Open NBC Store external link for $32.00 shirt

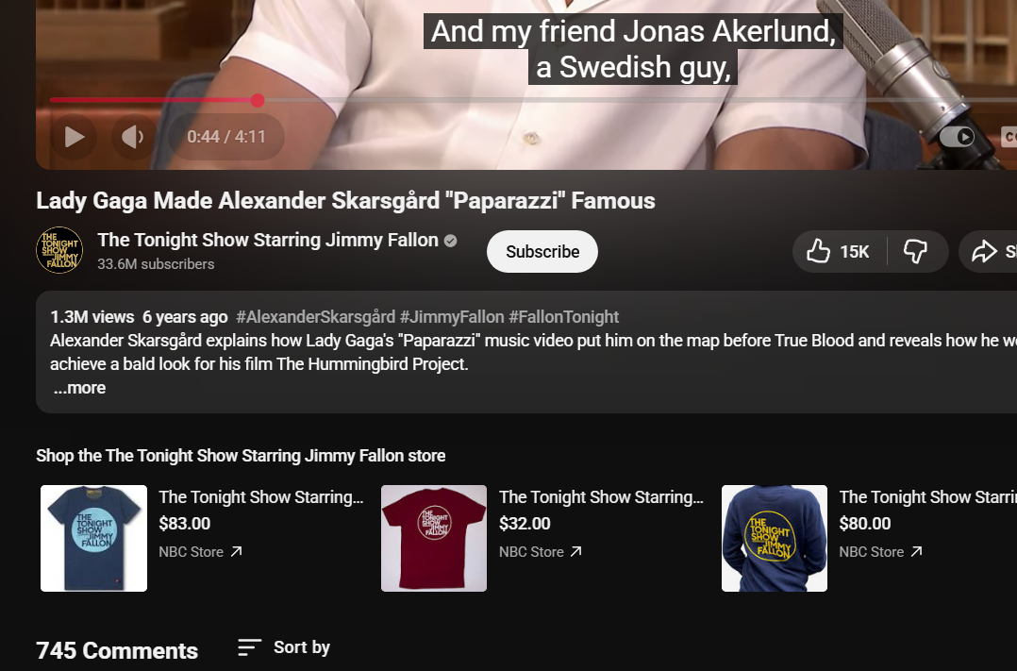(x=575, y=552)
